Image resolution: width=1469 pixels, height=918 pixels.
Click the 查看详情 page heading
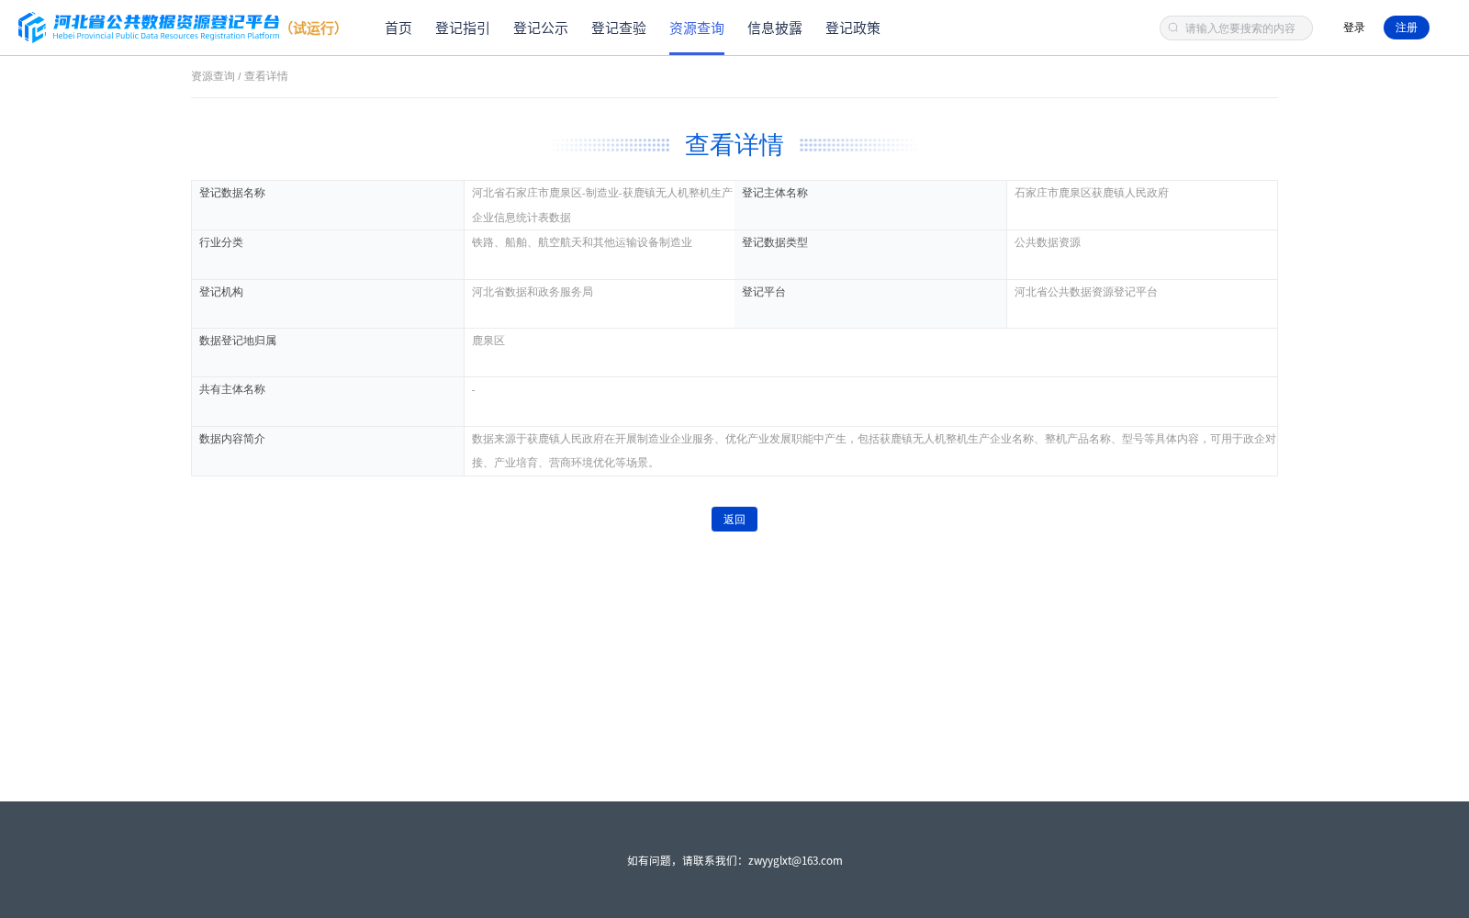[x=734, y=145]
